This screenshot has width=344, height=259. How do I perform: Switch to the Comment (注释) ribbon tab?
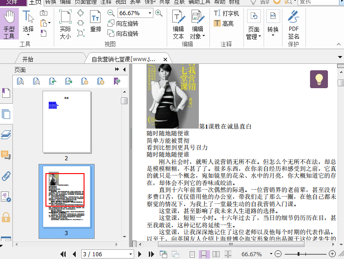[x=106, y=2]
